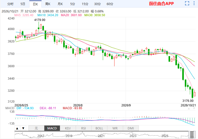Choose the KDJ indicator button
Screen dimensions: 198x139
68,128
